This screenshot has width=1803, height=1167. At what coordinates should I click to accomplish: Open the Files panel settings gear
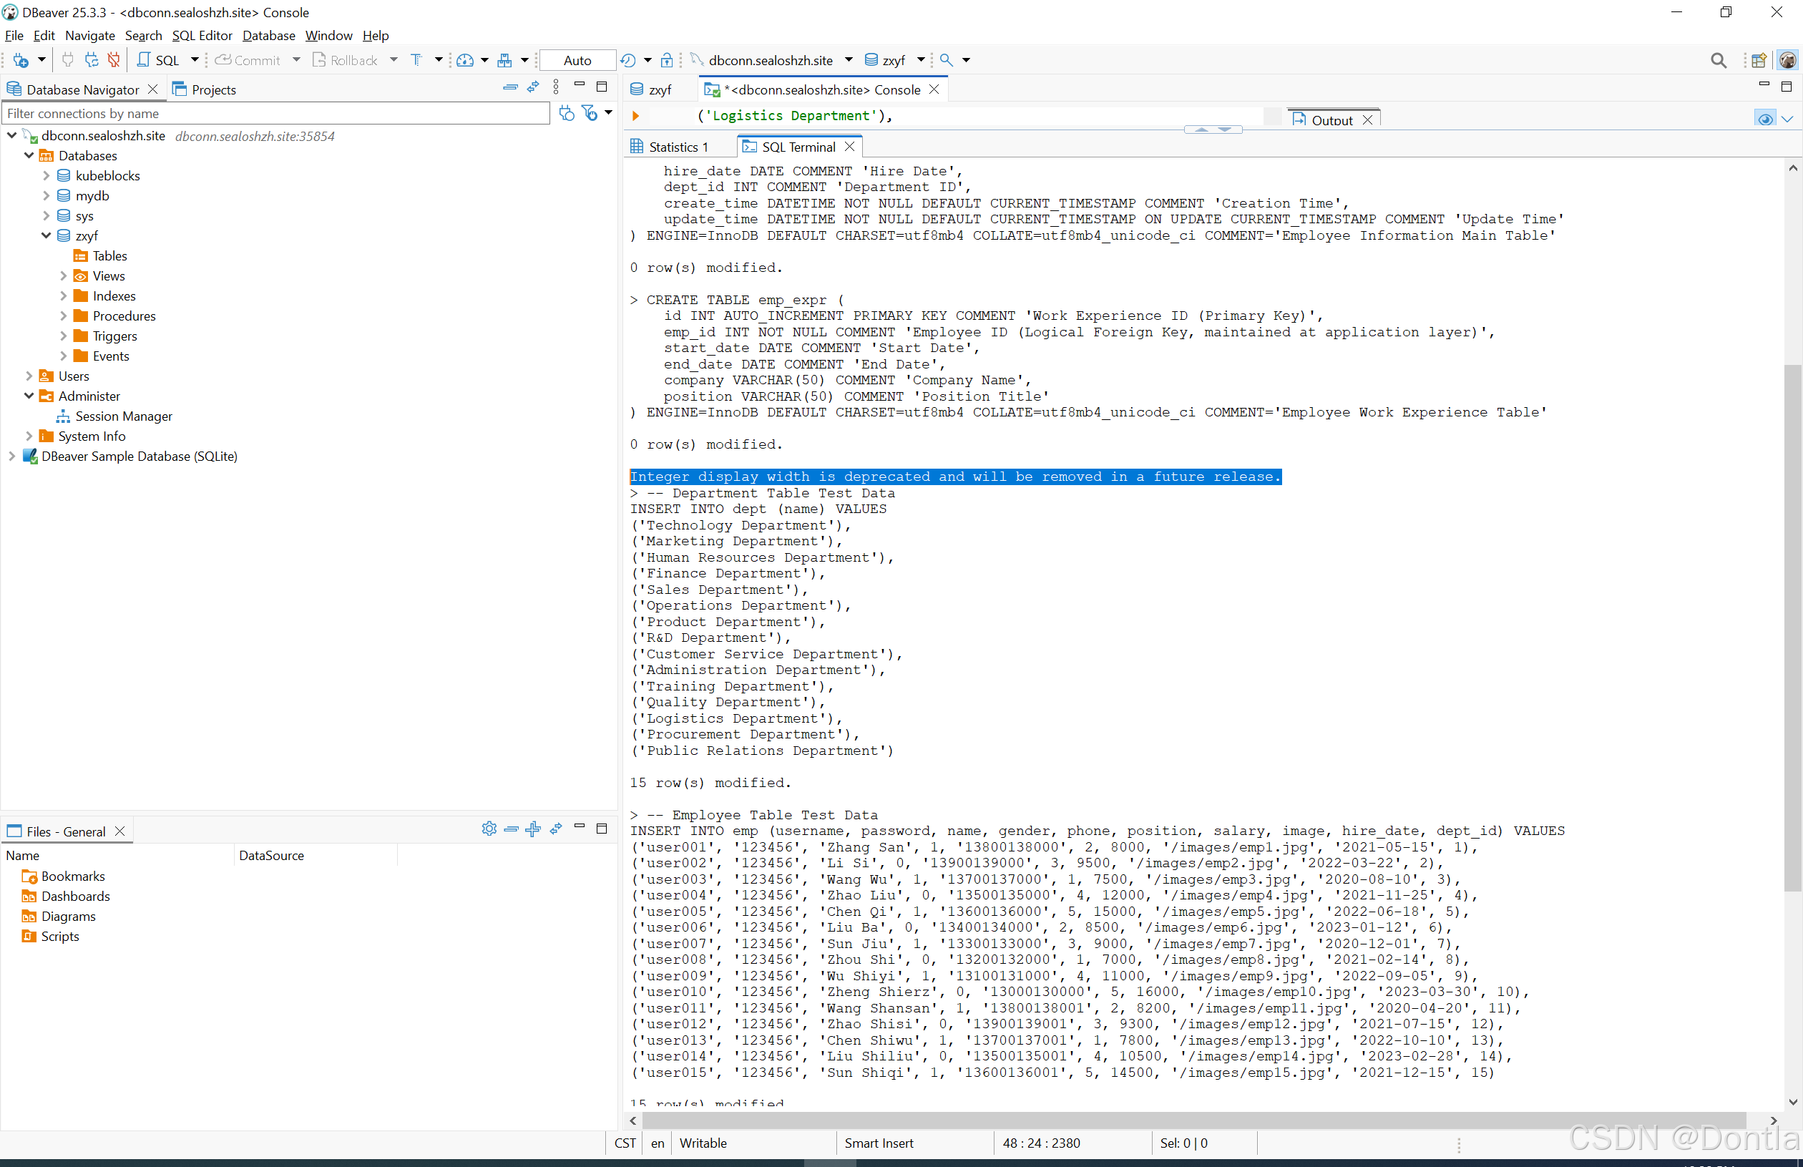pyautogui.click(x=489, y=829)
